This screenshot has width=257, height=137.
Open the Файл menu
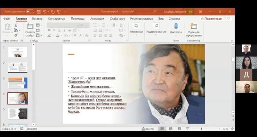[x=7, y=19]
